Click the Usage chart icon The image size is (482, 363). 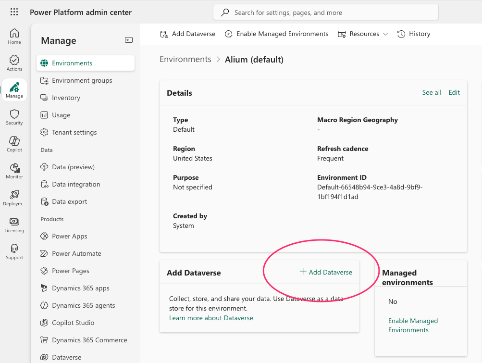pos(44,115)
